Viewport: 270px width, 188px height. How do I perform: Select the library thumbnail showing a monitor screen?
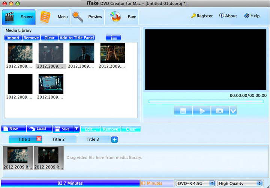pyautogui.click(x=51, y=84)
